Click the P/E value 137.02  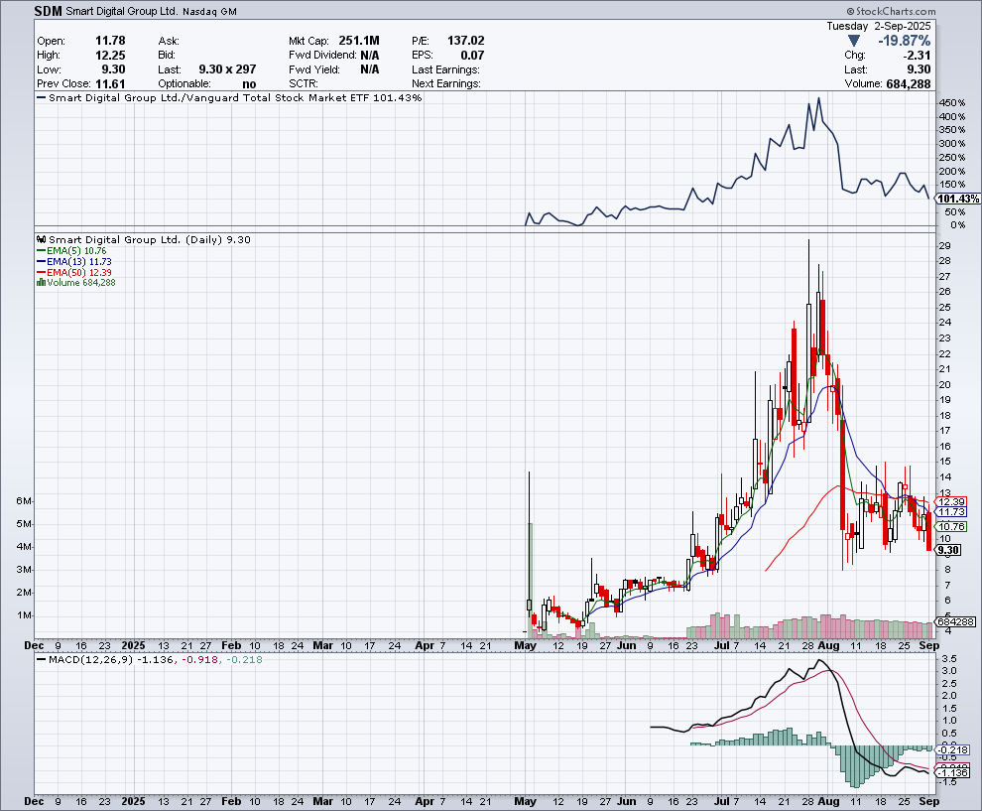(466, 41)
